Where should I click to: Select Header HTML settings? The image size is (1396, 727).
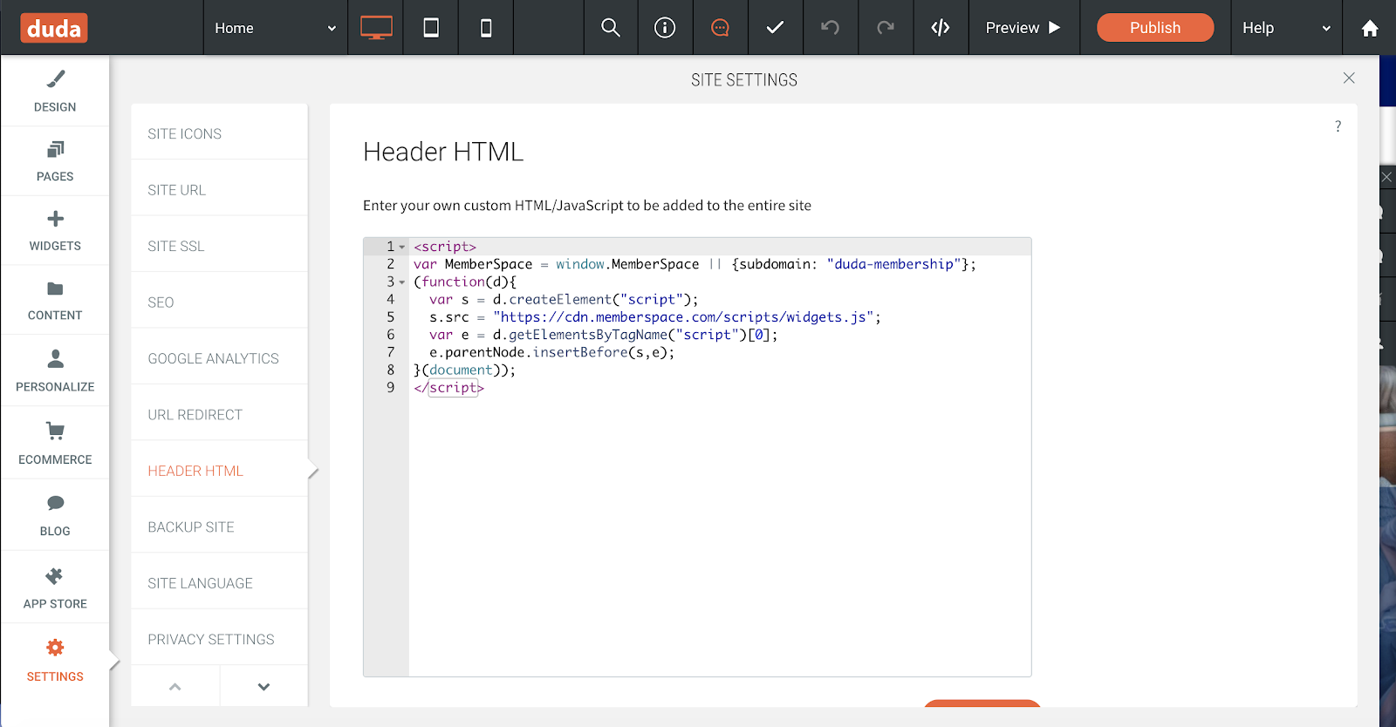coord(219,471)
